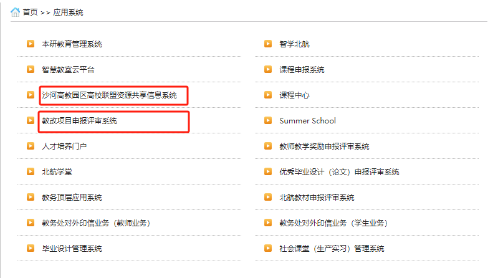The width and height of the screenshot is (498, 278).
Task: Open the 教改项目申报评审系统 link
Action: [x=79, y=121]
